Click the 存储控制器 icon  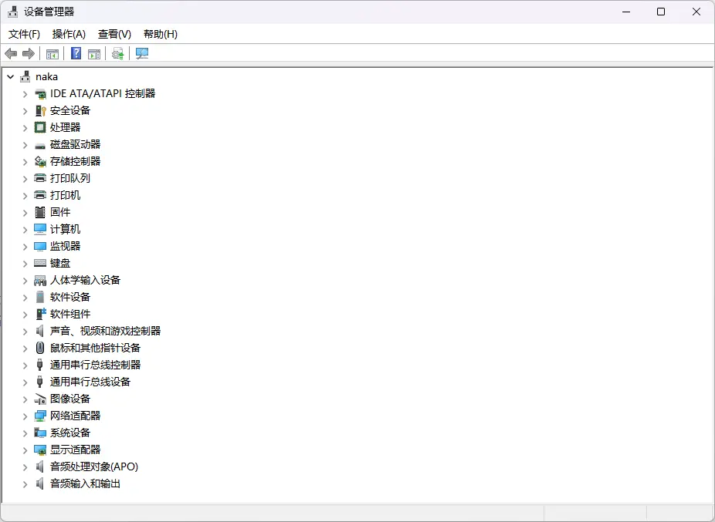pyautogui.click(x=40, y=162)
